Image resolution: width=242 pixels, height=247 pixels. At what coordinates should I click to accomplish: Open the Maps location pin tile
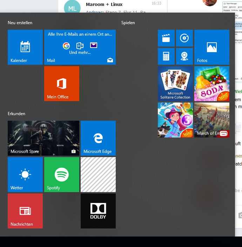(184, 56)
